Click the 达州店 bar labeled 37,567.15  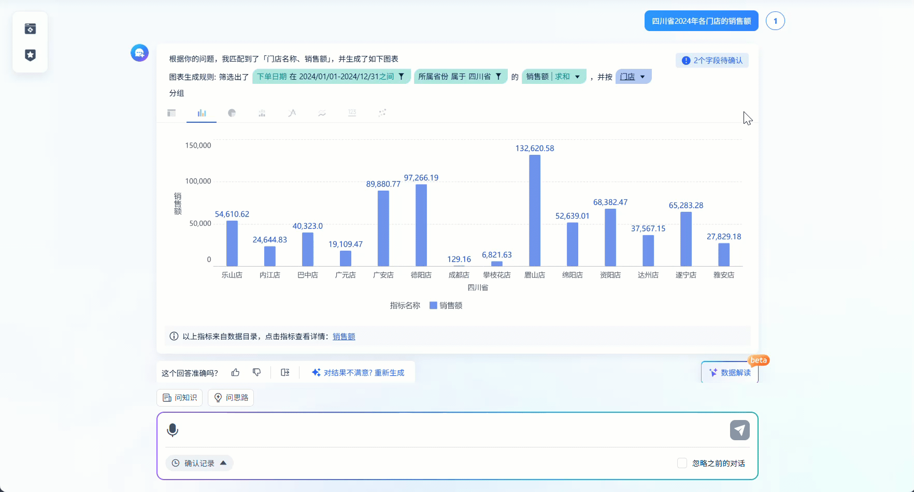pos(648,251)
